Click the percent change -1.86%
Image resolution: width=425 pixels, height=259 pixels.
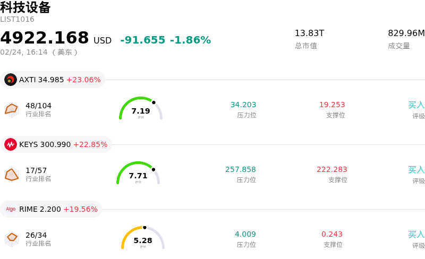pyautogui.click(x=190, y=40)
